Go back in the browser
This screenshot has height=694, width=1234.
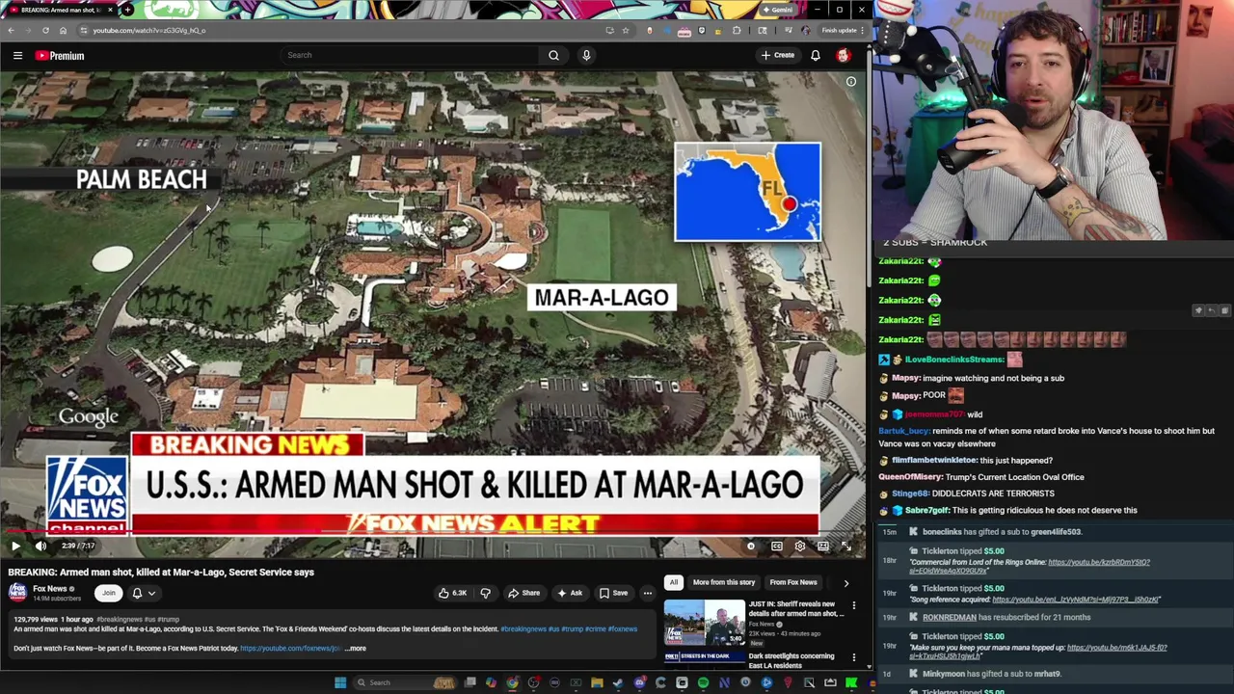pos(10,30)
